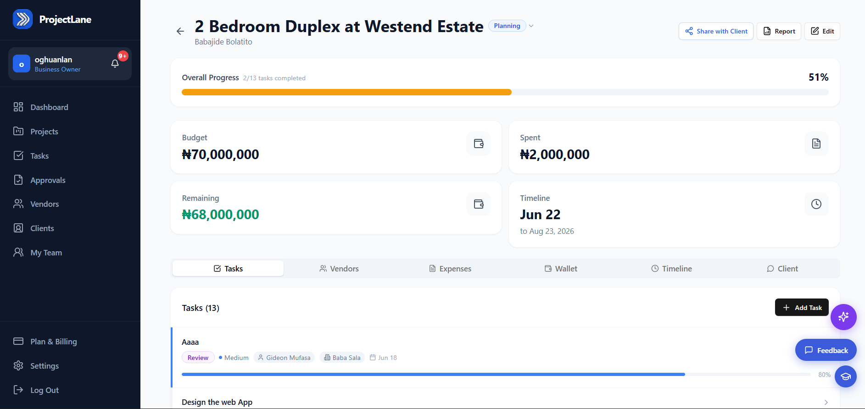Expand the Planning status dropdown chevron
Screen dimensions: 865x409
tap(531, 26)
